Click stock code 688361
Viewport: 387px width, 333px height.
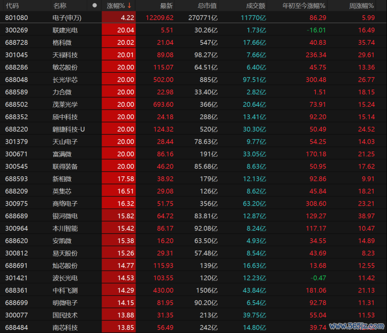point(17,290)
